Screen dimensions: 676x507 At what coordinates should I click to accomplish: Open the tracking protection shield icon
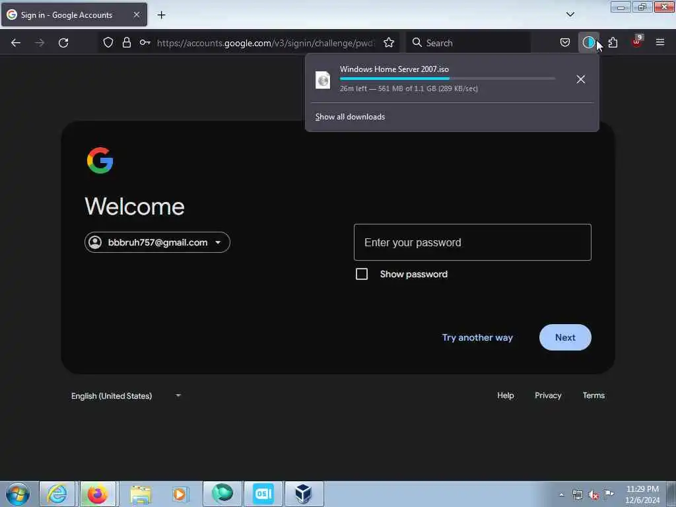(x=108, y=42)
